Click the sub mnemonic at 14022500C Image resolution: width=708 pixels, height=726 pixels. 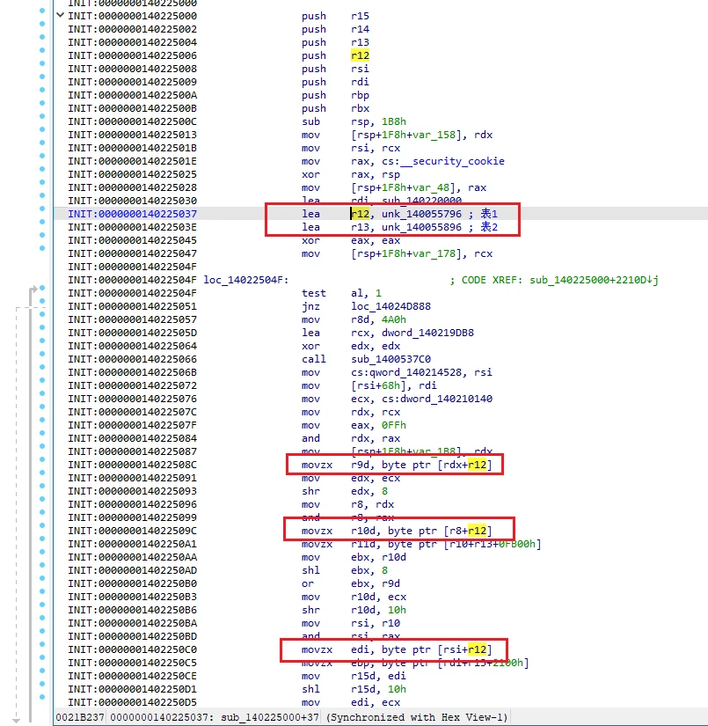[x=310, y=121]
